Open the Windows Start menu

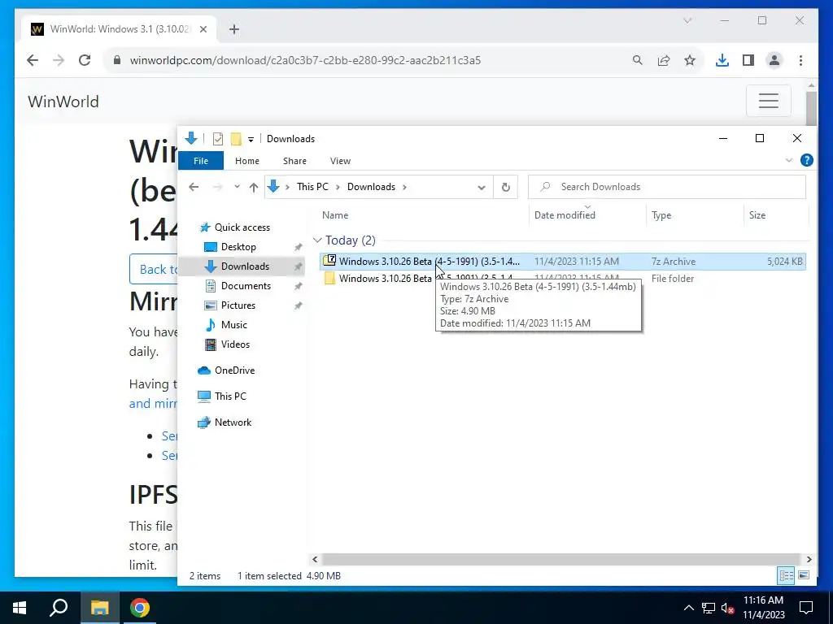click(20, 608)
